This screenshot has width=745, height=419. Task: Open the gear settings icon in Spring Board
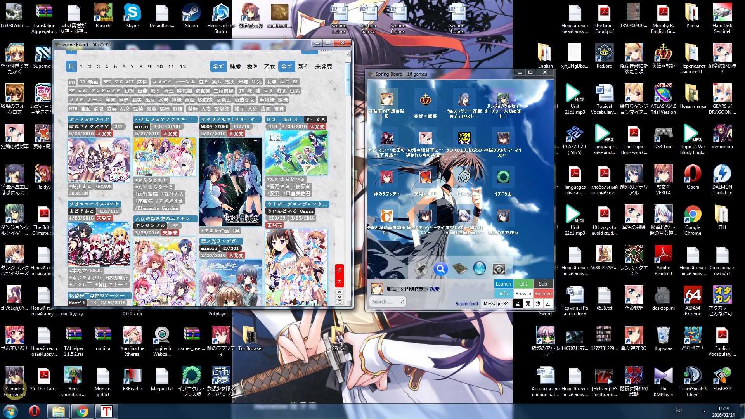(499, 268)
